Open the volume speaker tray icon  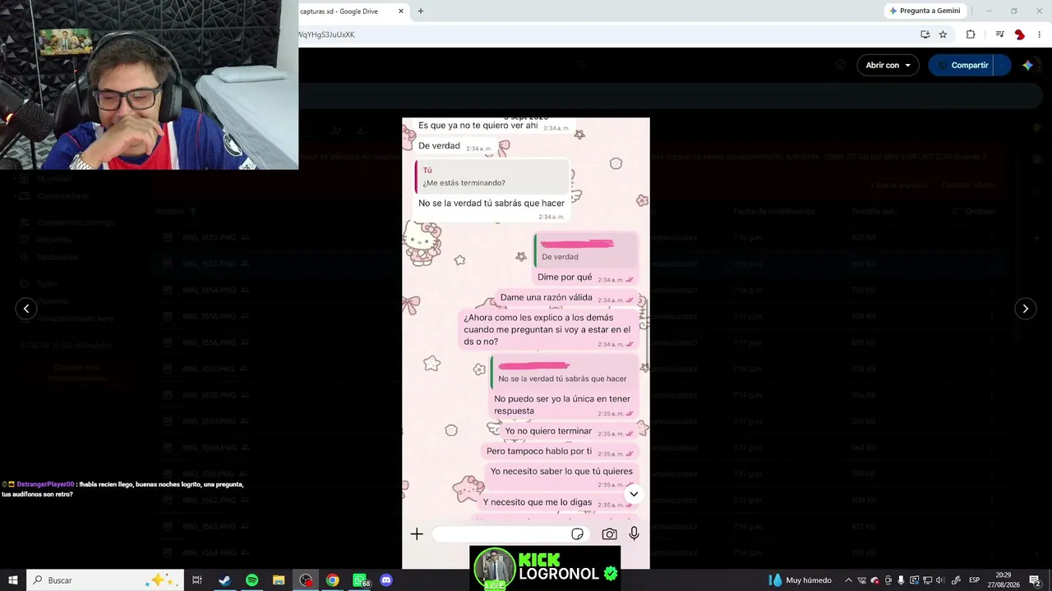940,580
